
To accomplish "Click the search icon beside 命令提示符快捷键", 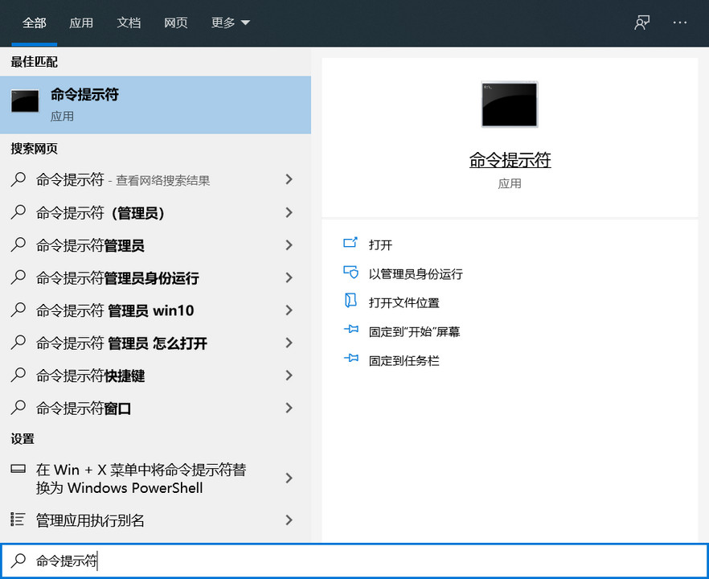I will tap(18, 376).
